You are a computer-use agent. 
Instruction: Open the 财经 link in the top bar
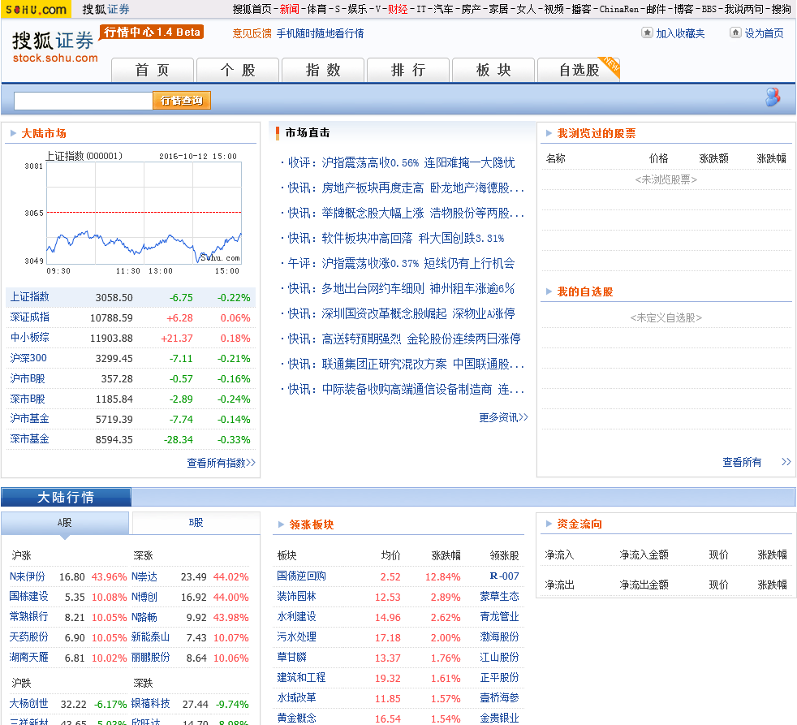[398, 9]
